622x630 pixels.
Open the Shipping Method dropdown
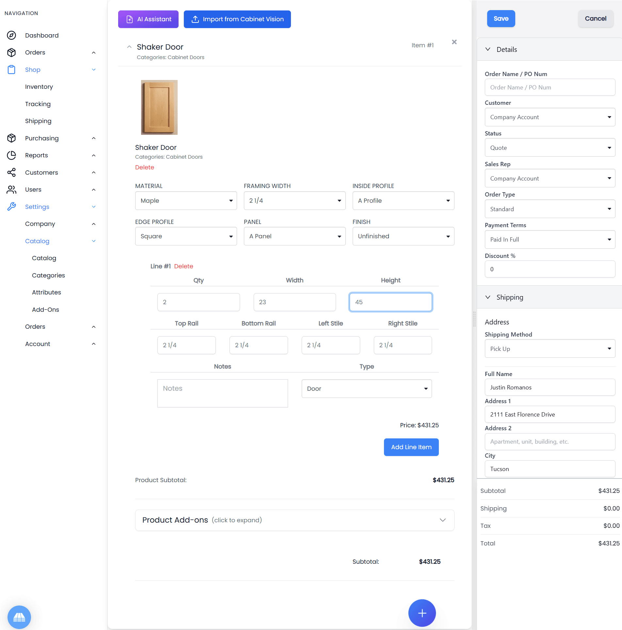pos(549,348)
